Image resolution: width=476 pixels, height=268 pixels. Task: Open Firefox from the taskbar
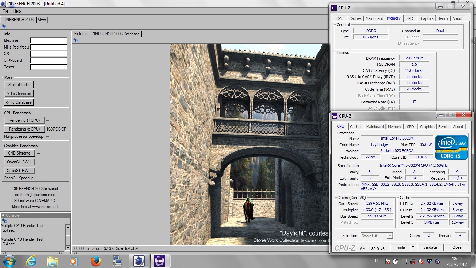95,261
